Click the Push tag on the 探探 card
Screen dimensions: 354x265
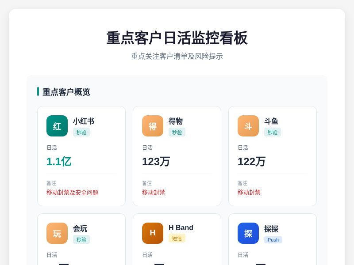(273, 240)
